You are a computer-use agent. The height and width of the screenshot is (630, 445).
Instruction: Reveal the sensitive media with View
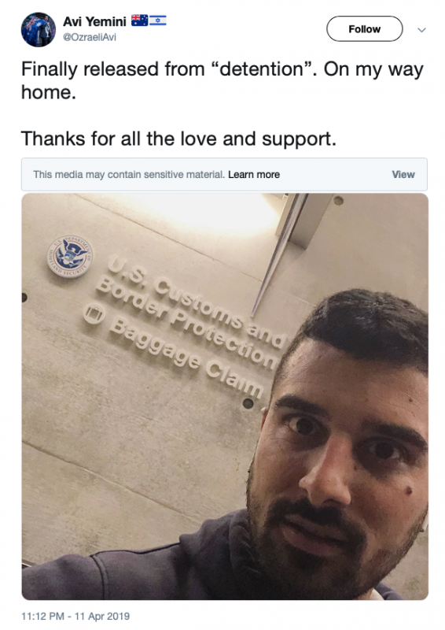pyautogui.click(x=403, y=174)
